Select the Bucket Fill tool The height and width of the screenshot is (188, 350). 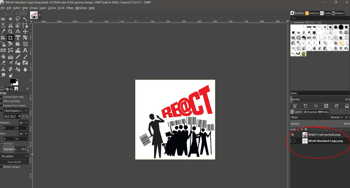pyautogui.click(x=3, y=57)
